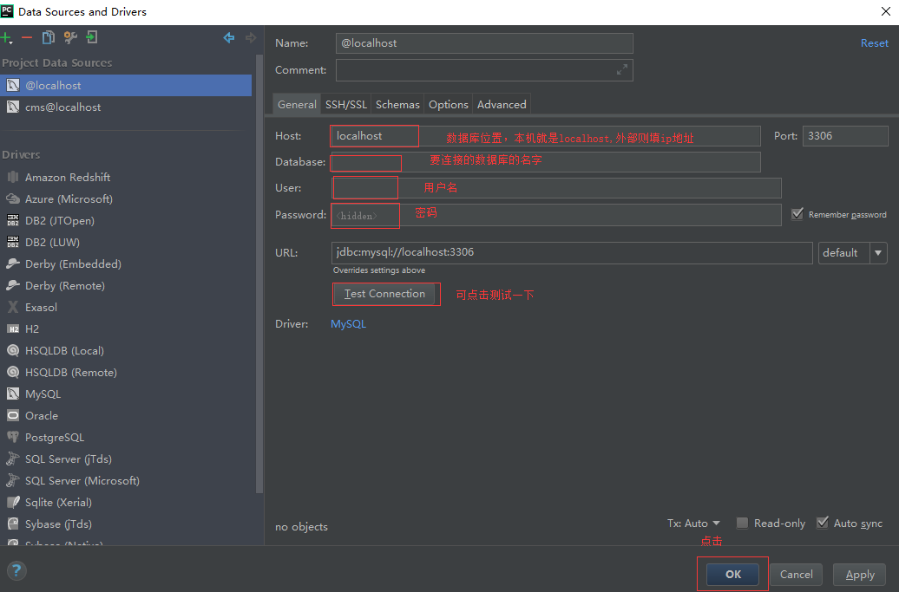The width and height of the screenshot is (899, 592).
Task: Click the URL input field
Action: pyautogui.click(x=572, y=252)
